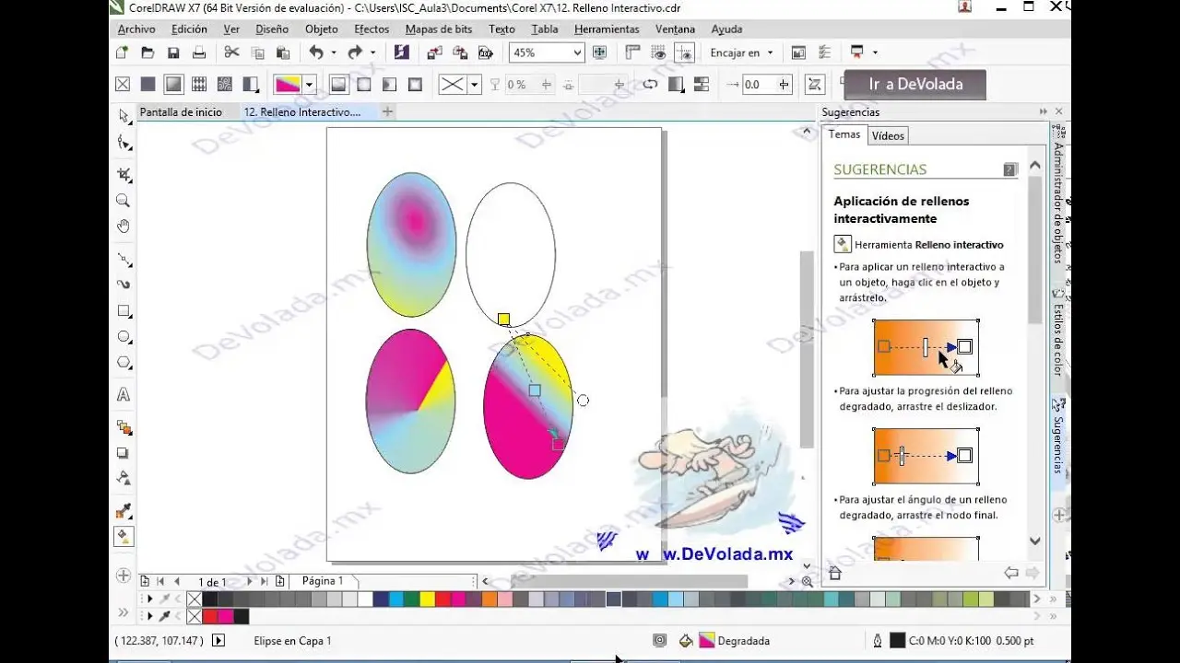The width and height of the screenshot is (1180, 663).
Task: Select Uniform fill type
Action: 147,84
